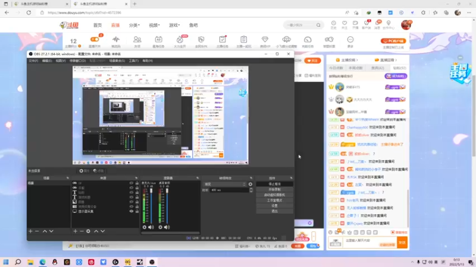
Task: Toggle visibility of the 视频采集设备 source
Action: 131,206
